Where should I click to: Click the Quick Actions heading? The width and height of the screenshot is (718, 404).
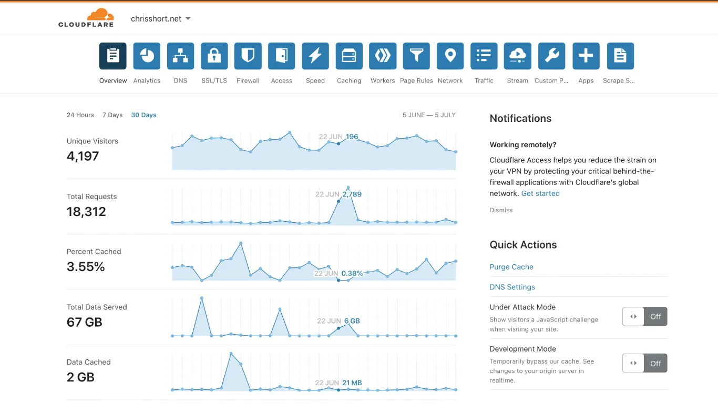click(523, 245)
